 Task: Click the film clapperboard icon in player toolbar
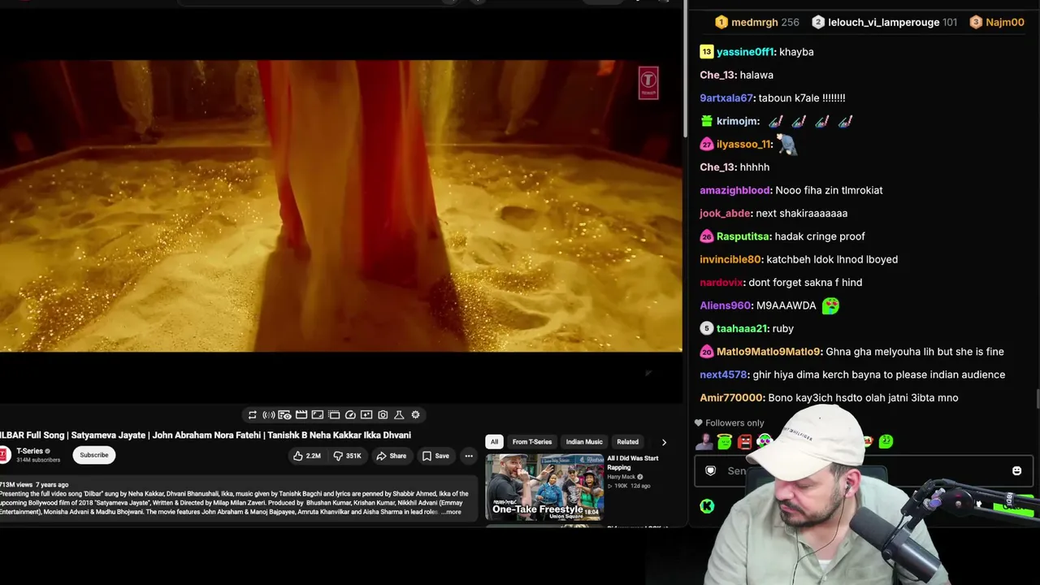coord(301,415)
